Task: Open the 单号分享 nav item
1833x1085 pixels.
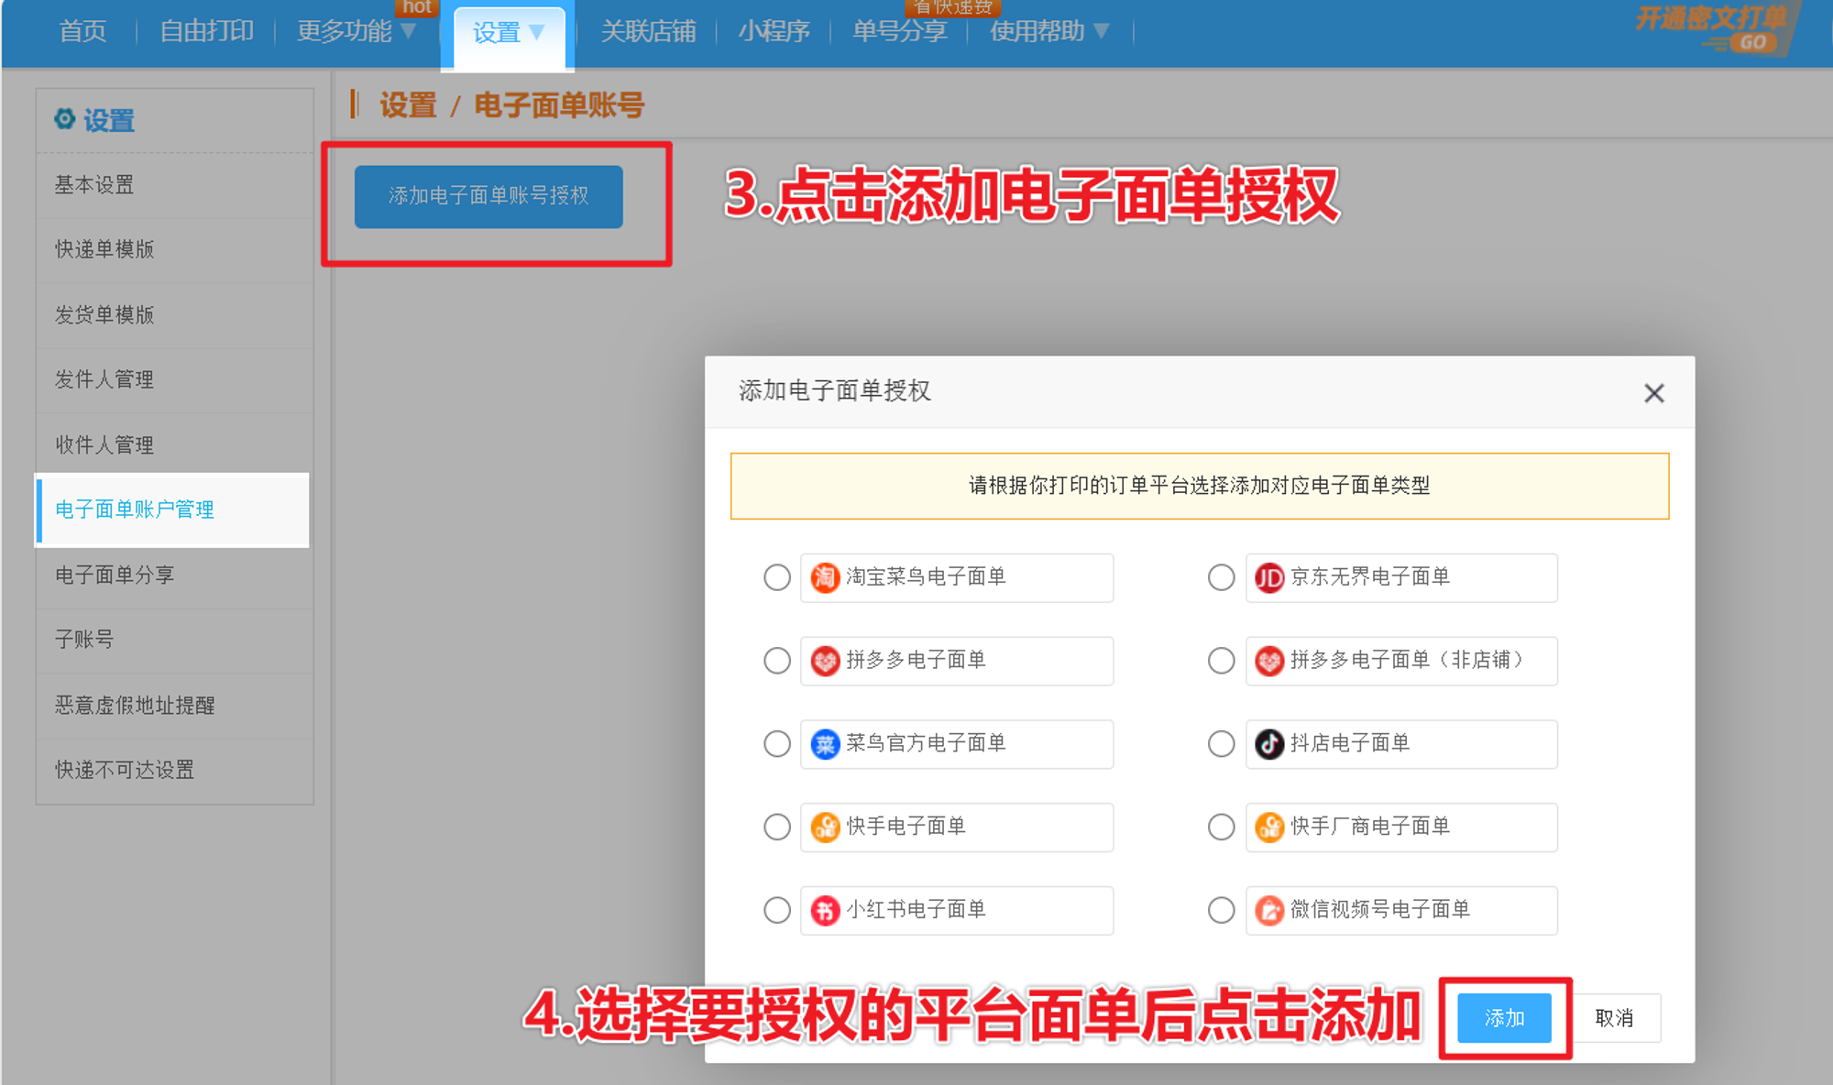Action: click(899, 31)
